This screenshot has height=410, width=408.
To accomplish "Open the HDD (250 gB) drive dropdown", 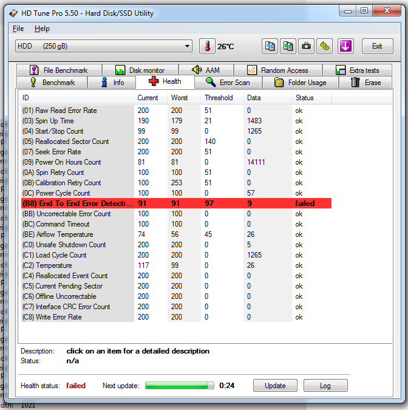I will click(104, 46).
